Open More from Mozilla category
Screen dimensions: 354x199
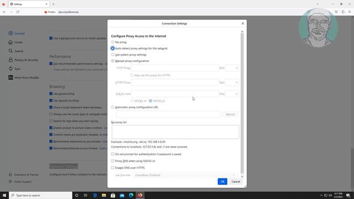(24, 77)
